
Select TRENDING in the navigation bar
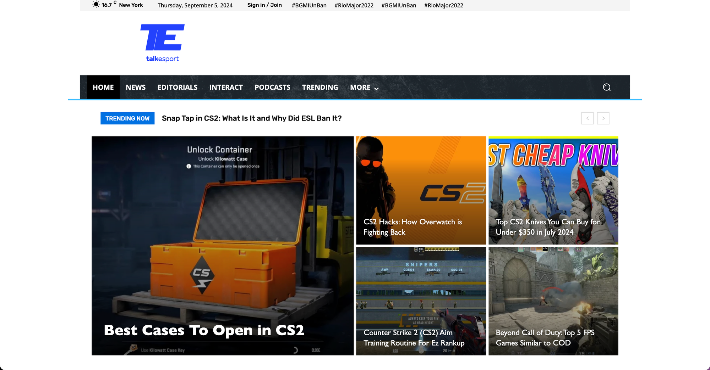[x=320, y=87]
